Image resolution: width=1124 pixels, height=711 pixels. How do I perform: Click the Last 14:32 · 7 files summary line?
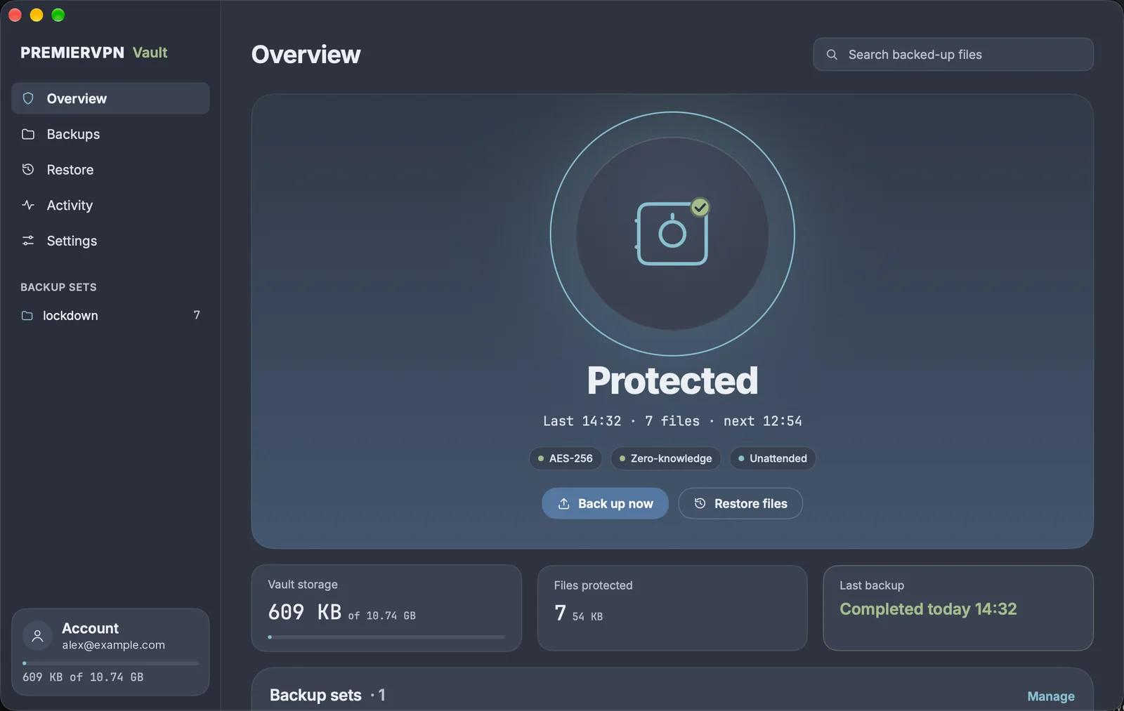[x=672, y=421]
